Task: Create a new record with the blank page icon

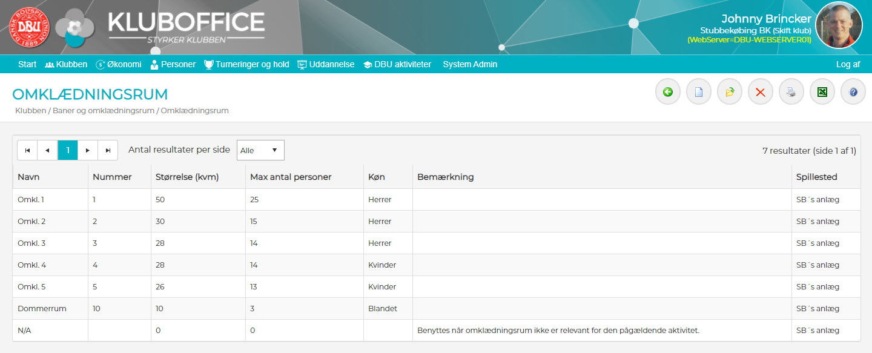Action: (x=699, y=92)
